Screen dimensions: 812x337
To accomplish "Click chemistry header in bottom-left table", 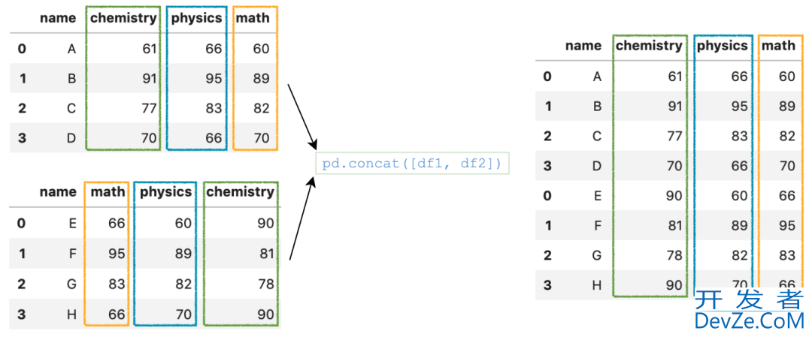I will (241, 191).
